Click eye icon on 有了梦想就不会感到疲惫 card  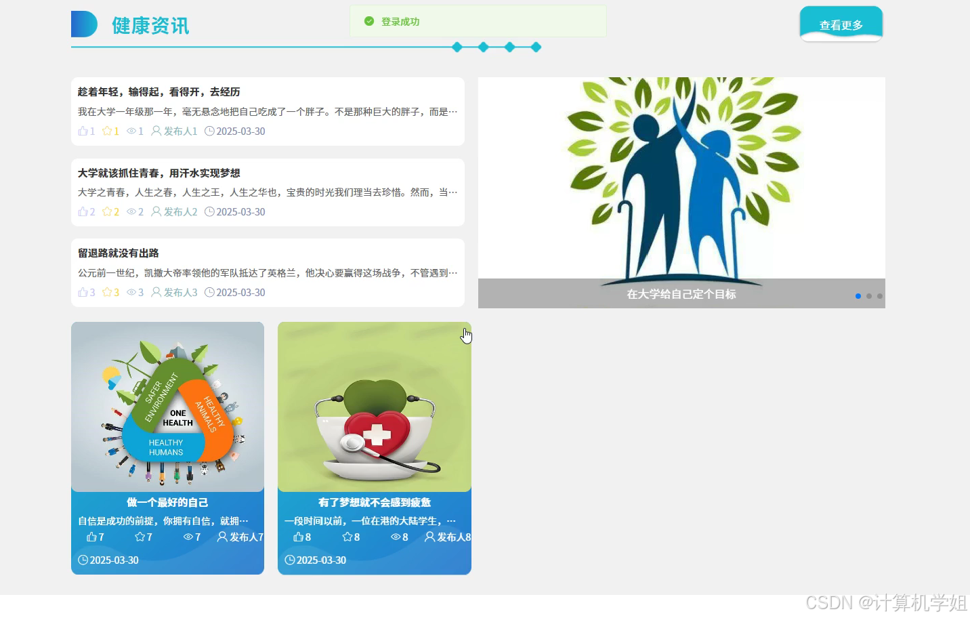pyautogui.click(x=396, y=537)
